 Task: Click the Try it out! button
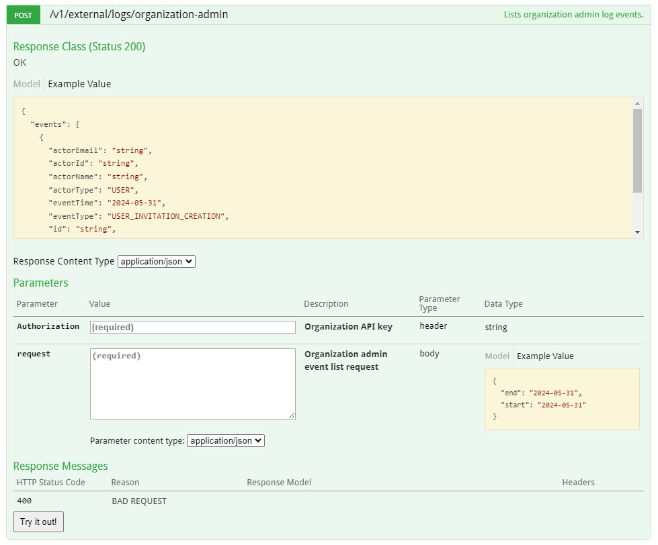point(38,522)
